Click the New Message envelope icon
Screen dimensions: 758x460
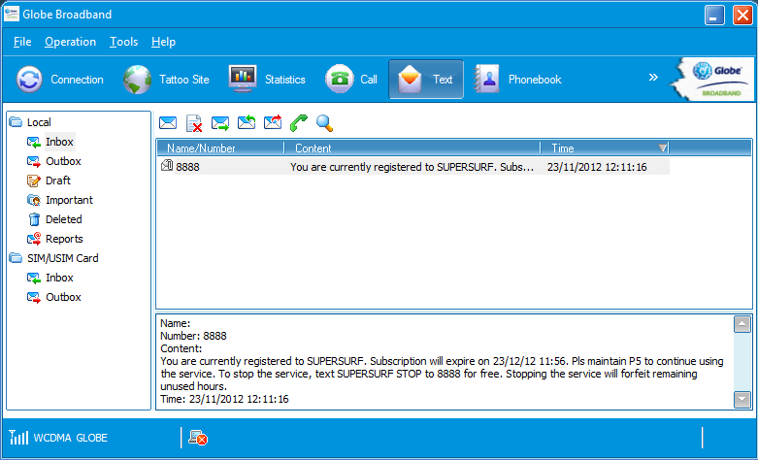168,123
